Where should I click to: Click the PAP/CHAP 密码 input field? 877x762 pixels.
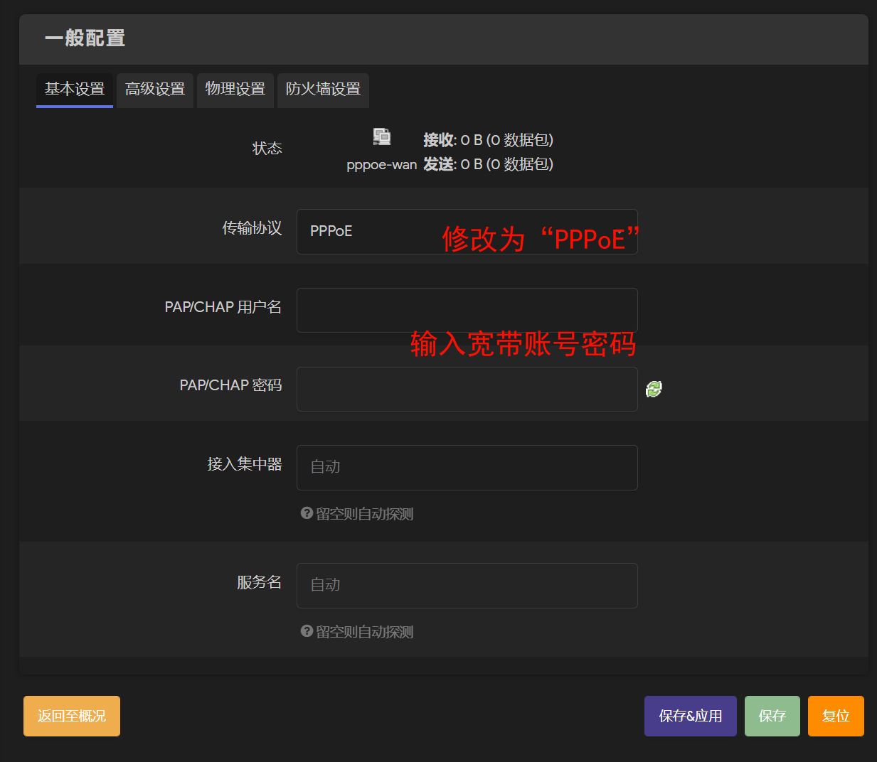pyautogui.click(x=467, y=390)
